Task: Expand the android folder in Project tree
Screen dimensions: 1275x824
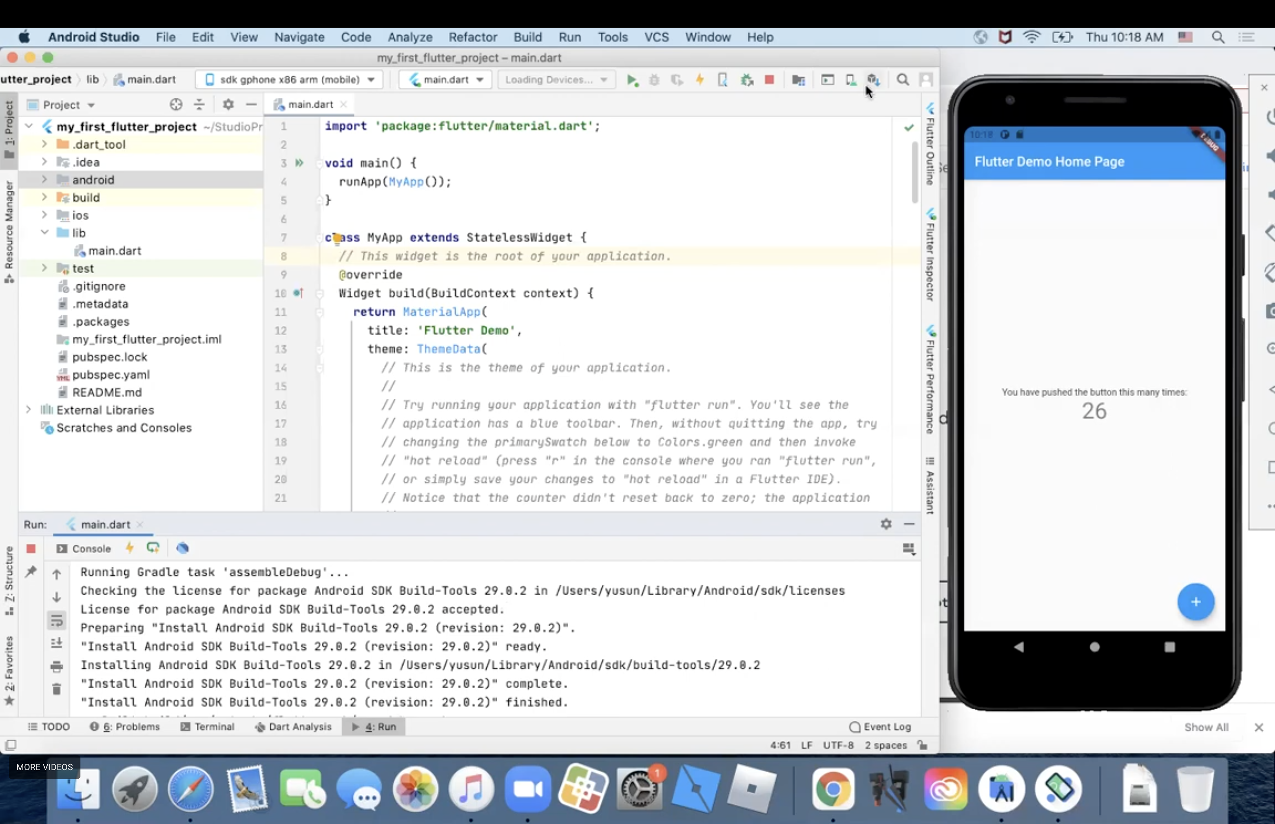Action: [x=44, y=180]
